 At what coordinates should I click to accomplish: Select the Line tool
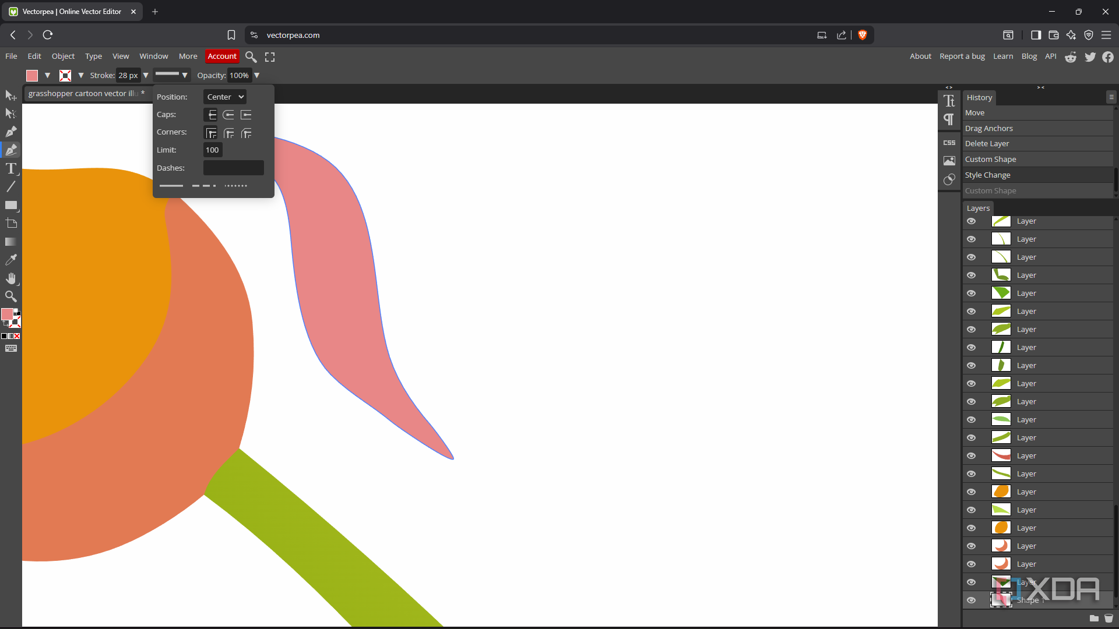(10, 187)
